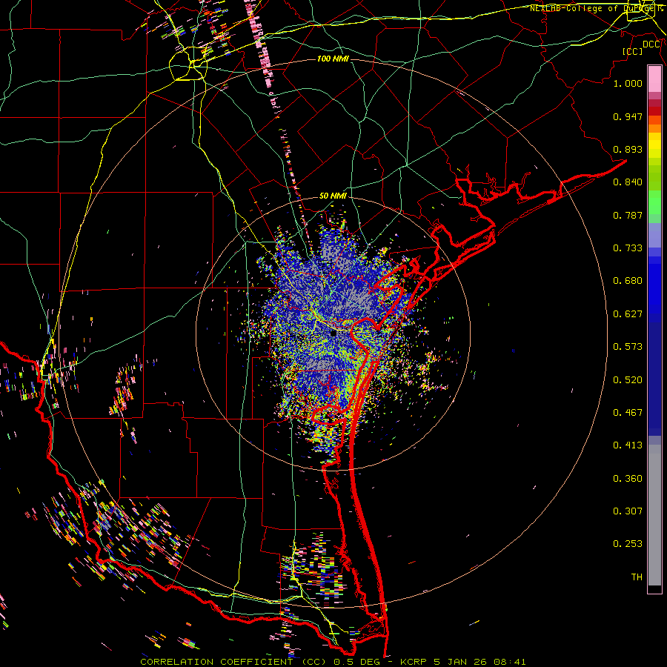Select the 0.893 legend value

(628, 149)
